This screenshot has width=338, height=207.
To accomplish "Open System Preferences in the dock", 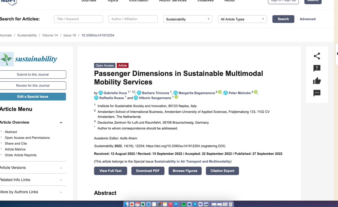I will click(x=159, y=204).
